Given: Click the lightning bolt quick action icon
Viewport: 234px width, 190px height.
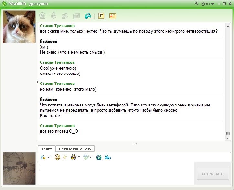Looking at the screenshot, I should point(65,157).
